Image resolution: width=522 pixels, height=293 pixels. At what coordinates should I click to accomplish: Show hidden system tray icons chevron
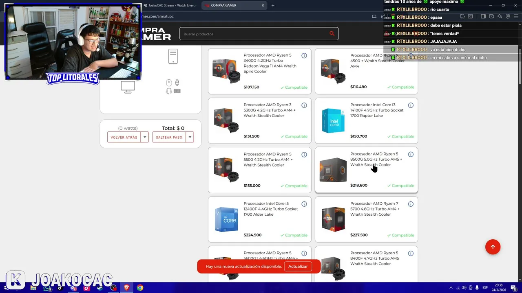tap(451, 288)
